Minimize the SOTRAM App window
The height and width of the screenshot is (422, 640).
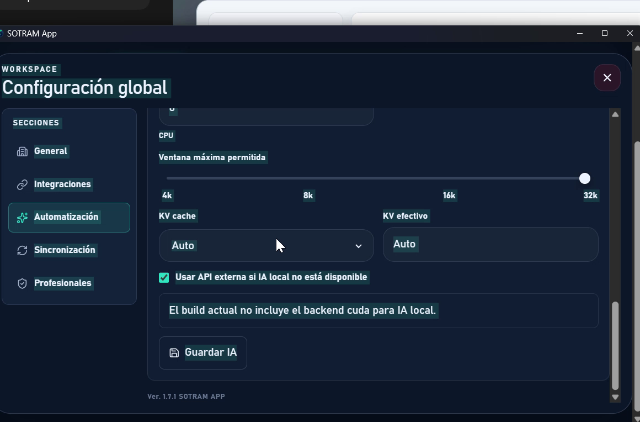pyautogui.click(x=579, y=34)
